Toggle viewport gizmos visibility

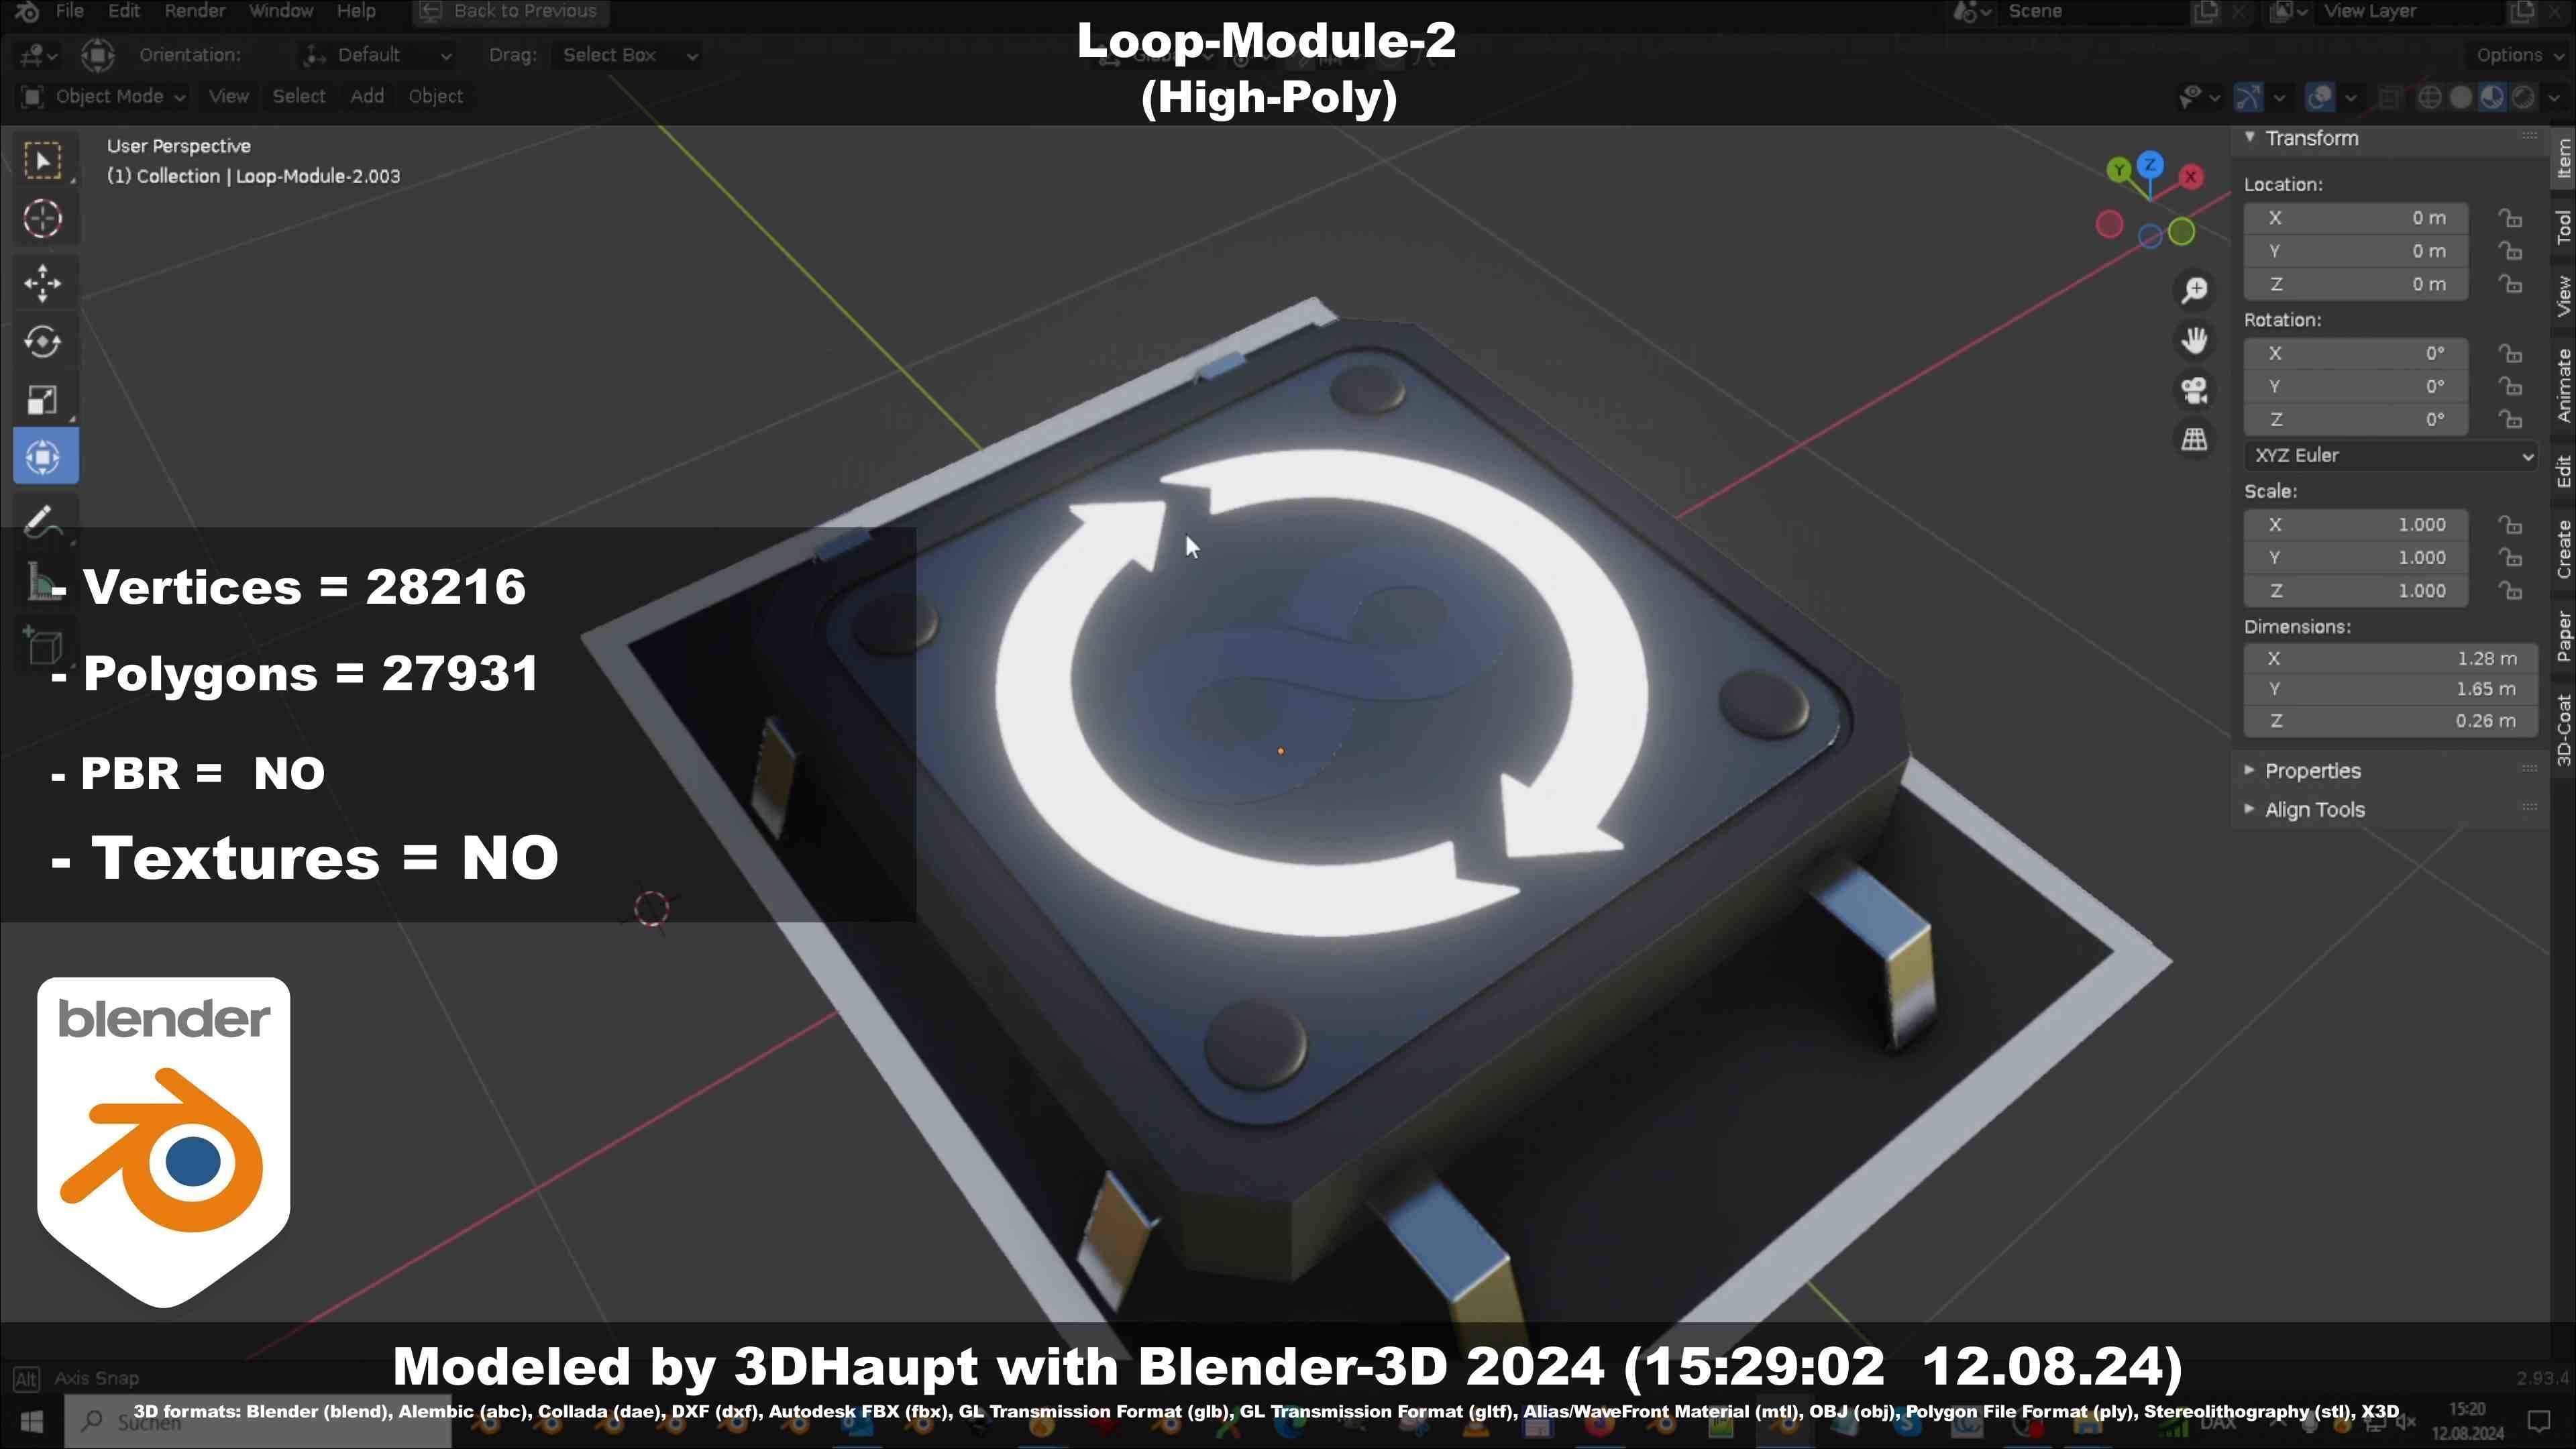(2248, 97)
